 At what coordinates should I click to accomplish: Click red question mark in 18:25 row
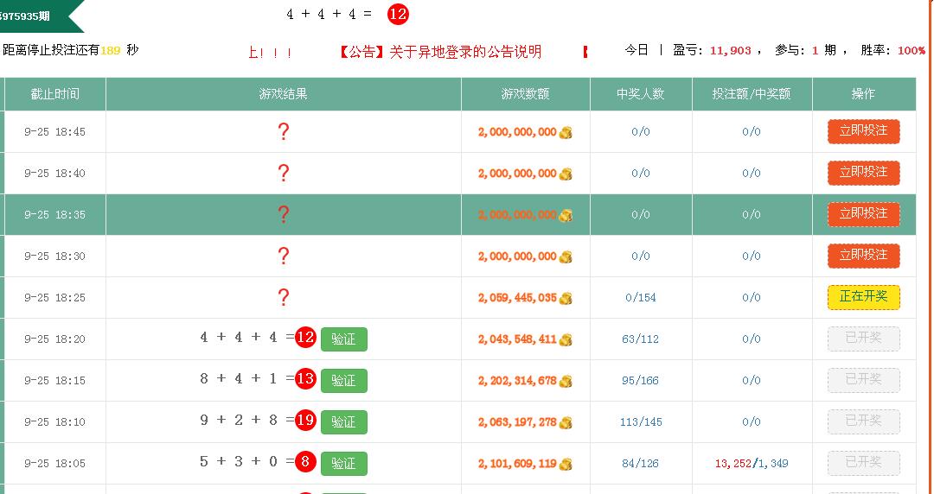[283, 298]
